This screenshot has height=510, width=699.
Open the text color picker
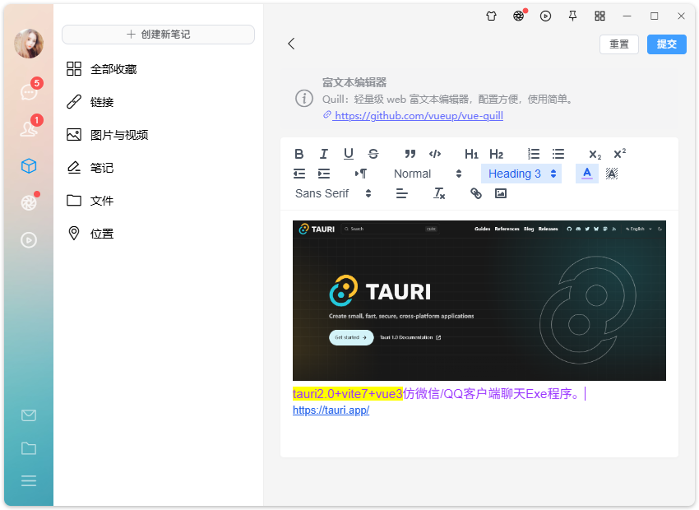point(586,174)
